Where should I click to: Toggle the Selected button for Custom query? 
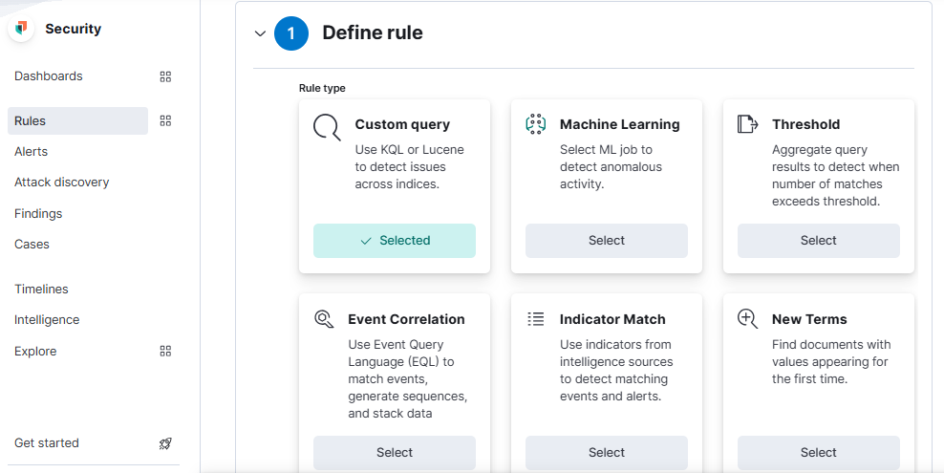(395, 241)
